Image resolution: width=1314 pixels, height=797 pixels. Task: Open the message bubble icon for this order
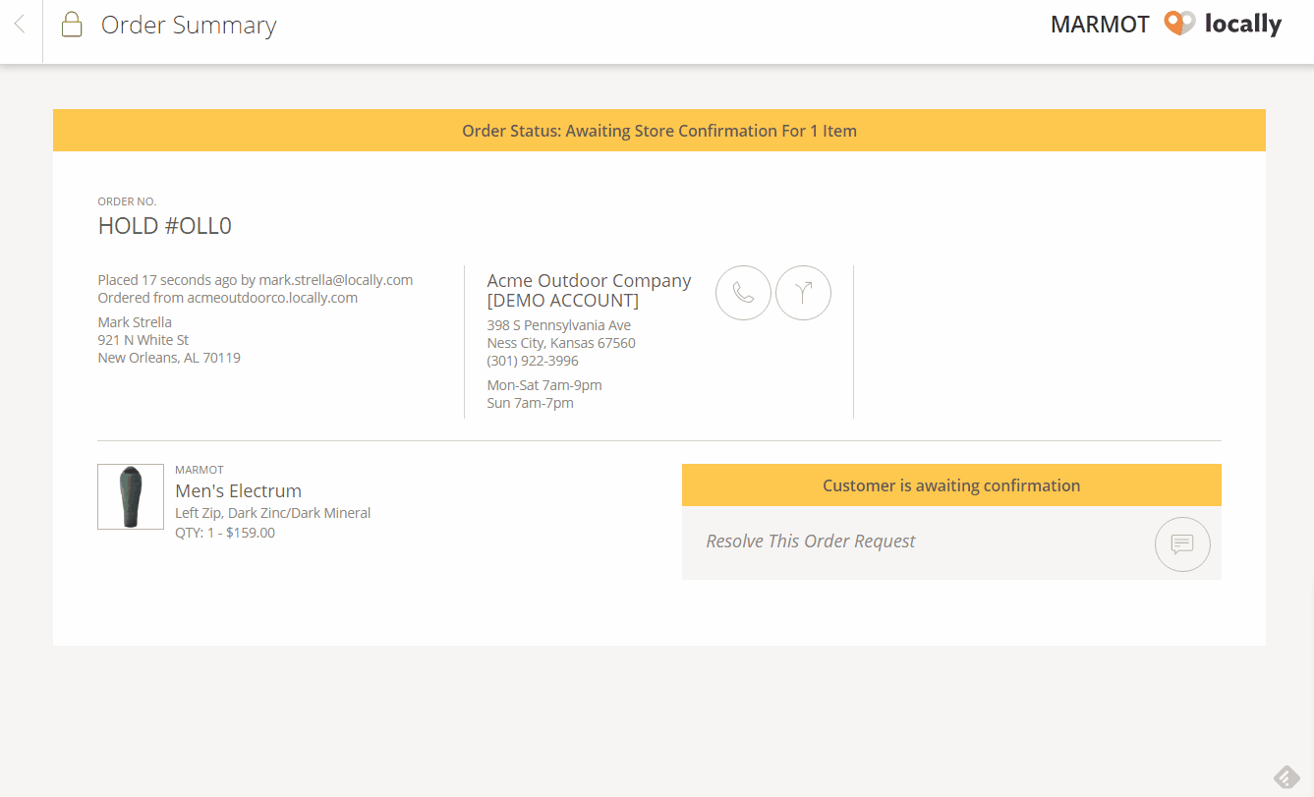tap(1182, 544)
